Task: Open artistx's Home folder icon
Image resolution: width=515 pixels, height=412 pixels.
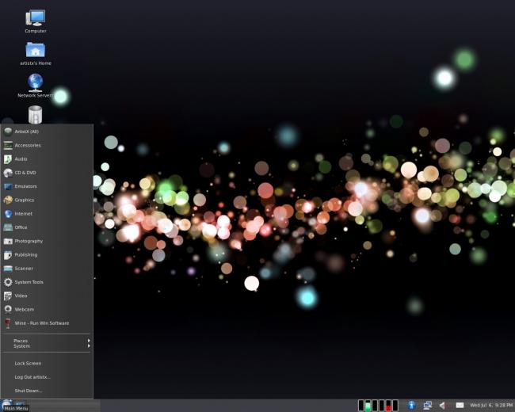Action: (x=36, y=54)
